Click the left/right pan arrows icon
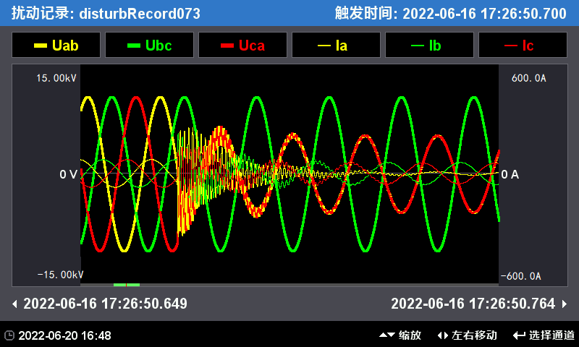The height and width of the screenshot is (347, 579). 443,335
